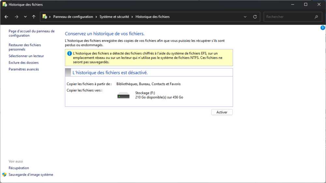Open Sauvegarde d'image système link
Image resolution: width=326 pixels, height=183 pixels.
click(x=31, y=175)
